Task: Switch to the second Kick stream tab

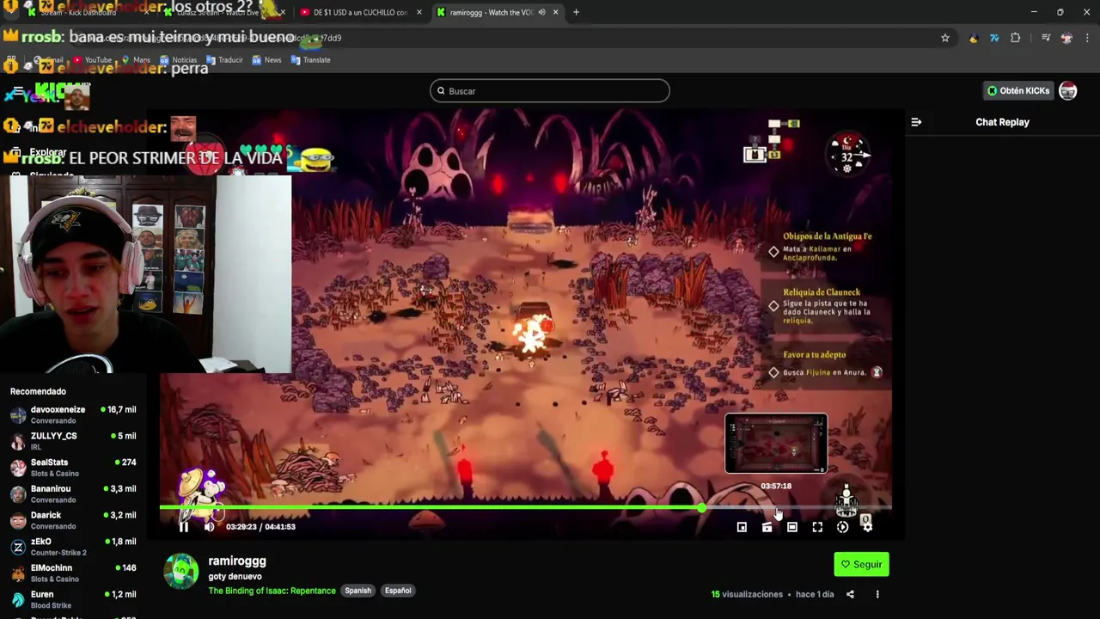Action: [223, 12]
